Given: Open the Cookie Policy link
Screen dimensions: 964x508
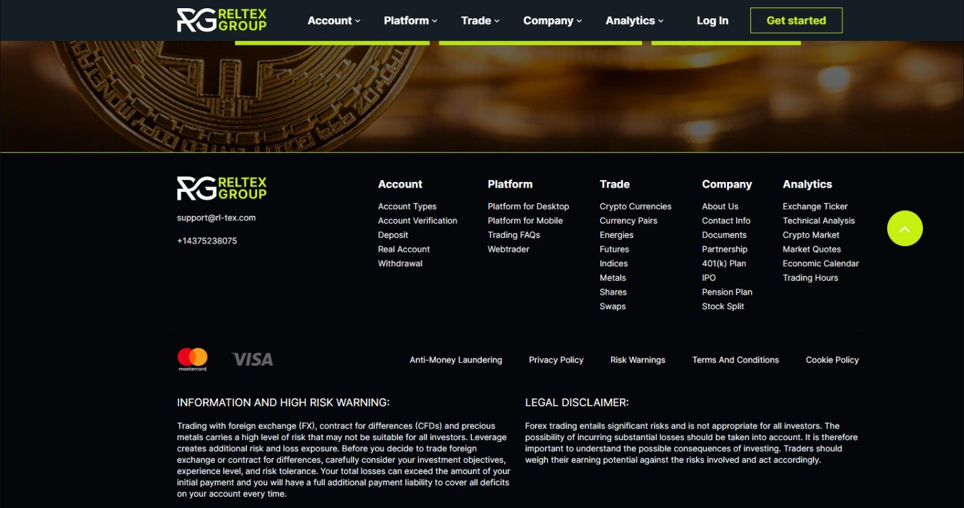Looking at the screenshot, I should 832,360.
